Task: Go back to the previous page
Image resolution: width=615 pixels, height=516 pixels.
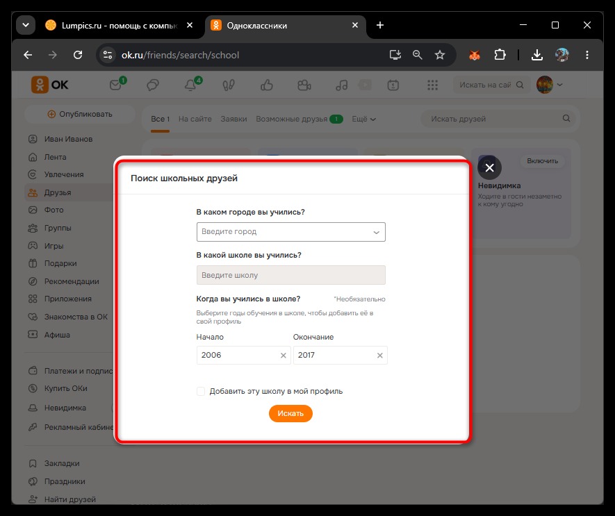Action: 28,55
